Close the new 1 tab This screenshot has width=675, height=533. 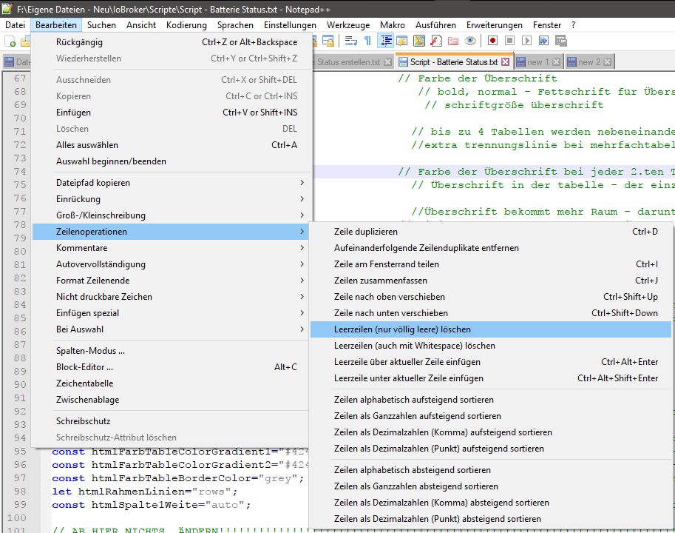(556, 62)
